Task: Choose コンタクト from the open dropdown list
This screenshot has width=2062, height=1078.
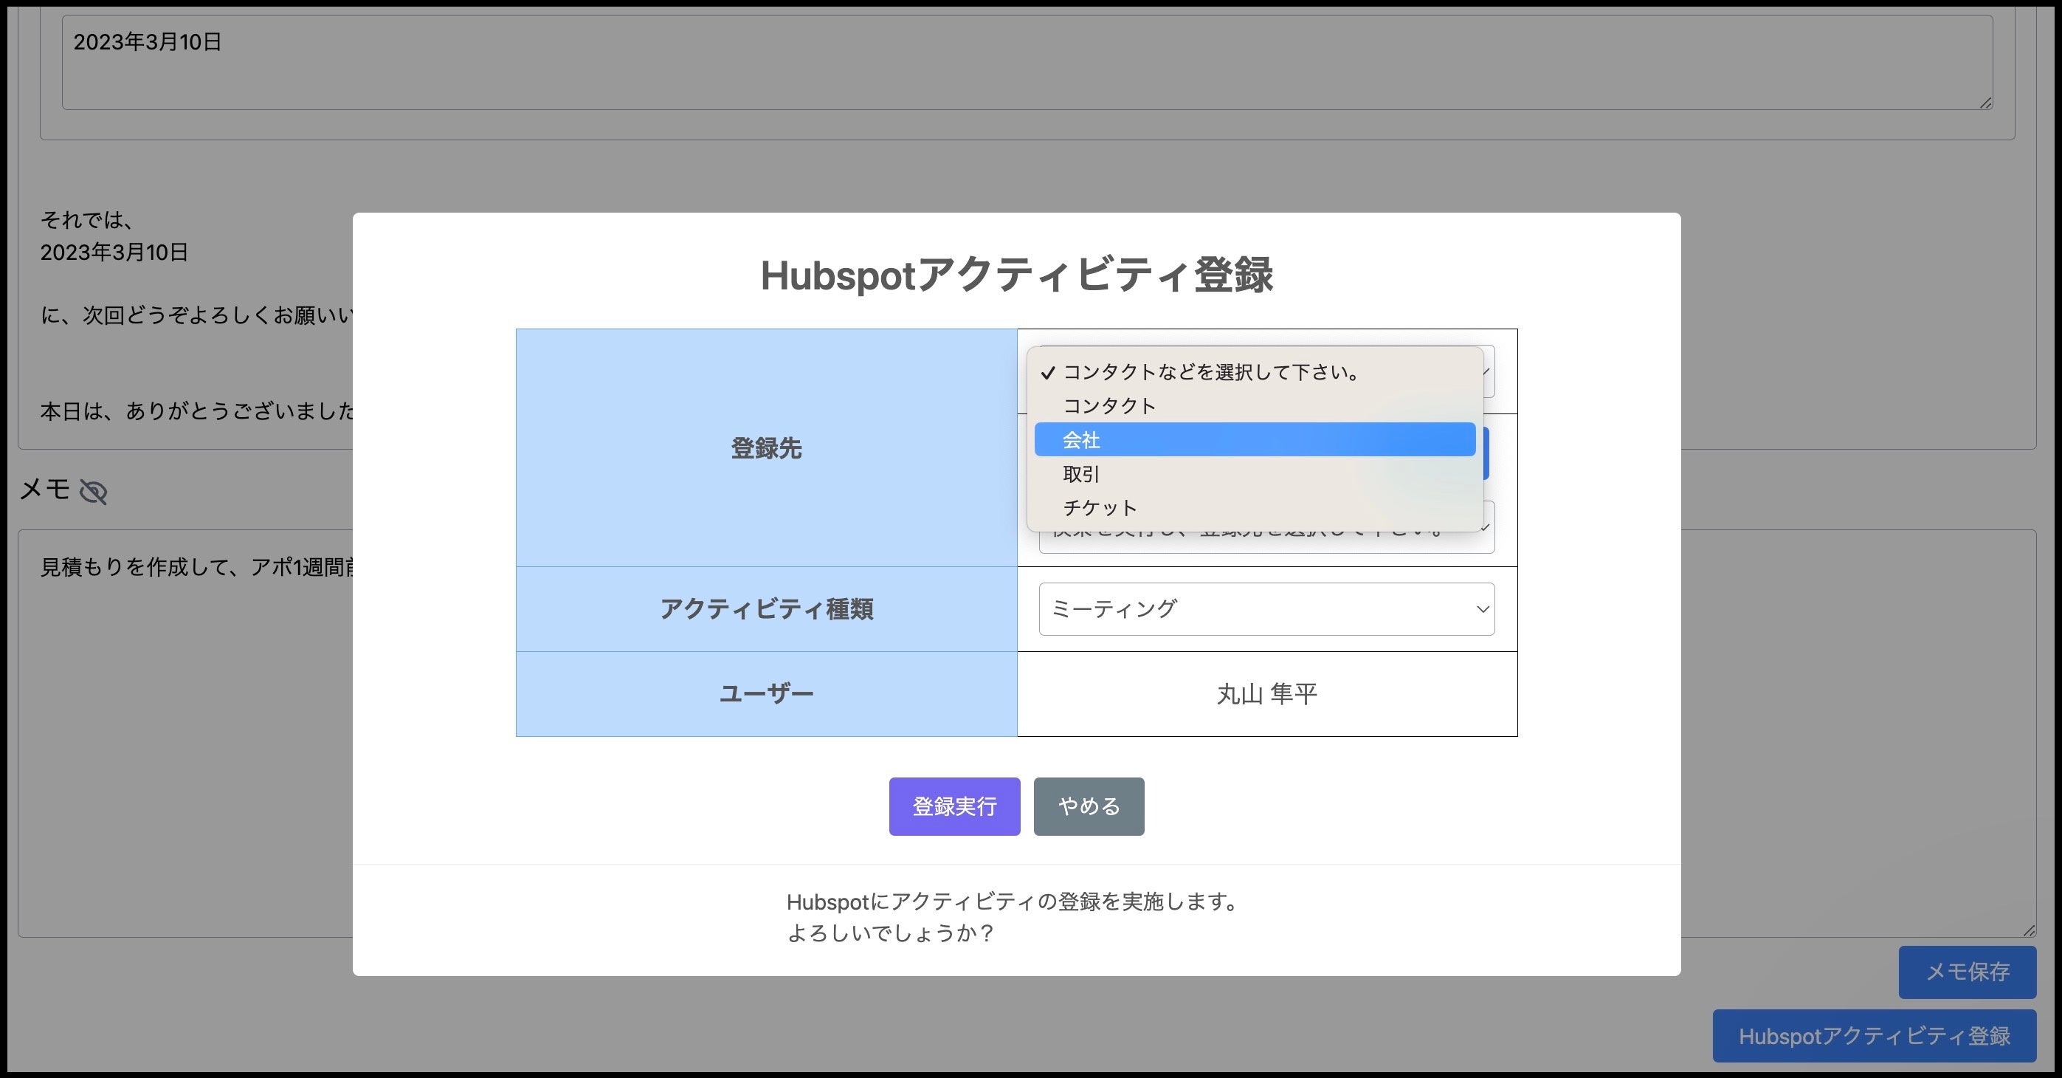Action: 1108,406
